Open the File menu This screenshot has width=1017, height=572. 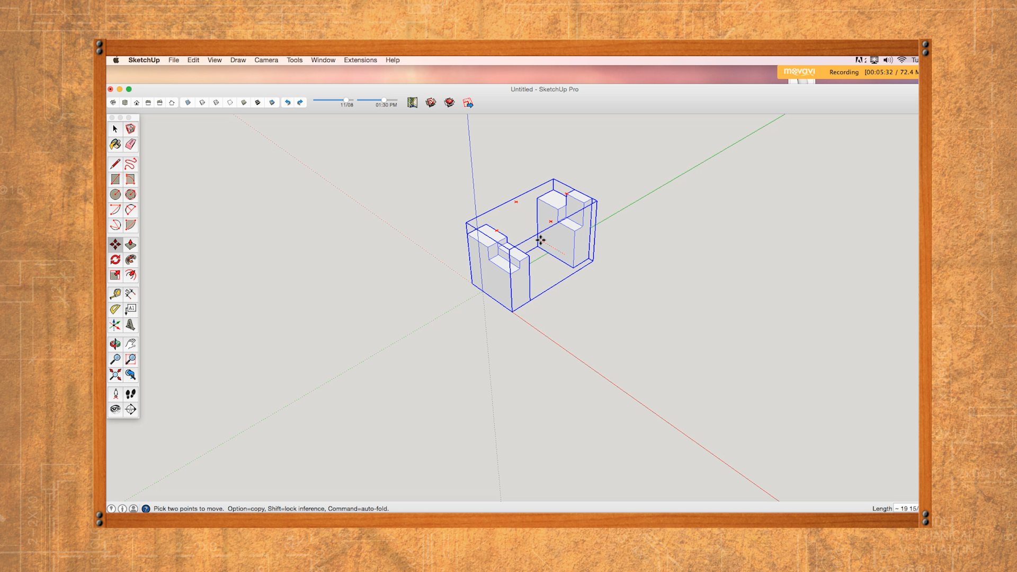point(174,60)
